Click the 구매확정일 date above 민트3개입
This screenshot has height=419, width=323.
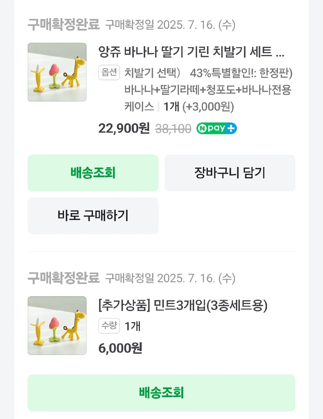170,278
